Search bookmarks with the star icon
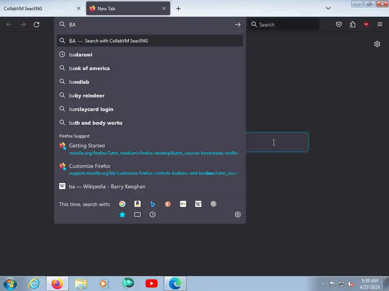 [x=122, y=214]
